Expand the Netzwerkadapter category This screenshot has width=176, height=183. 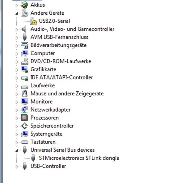(x=17, y=110)
